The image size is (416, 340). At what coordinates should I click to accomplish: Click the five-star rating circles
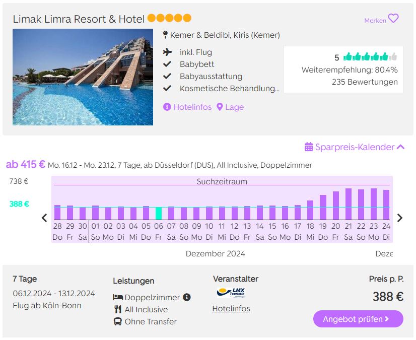click(x=169, y=18)
